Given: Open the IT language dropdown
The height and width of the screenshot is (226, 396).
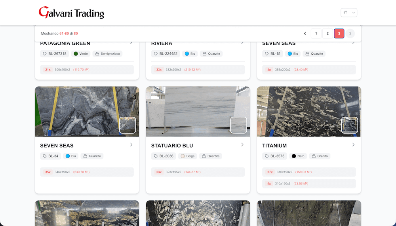Looking at the screenshot, I should tap(349, 13).
